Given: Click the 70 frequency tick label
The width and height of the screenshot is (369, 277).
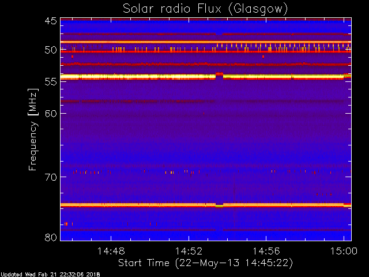Looking at the screenshot, I should tap(51, 177).
